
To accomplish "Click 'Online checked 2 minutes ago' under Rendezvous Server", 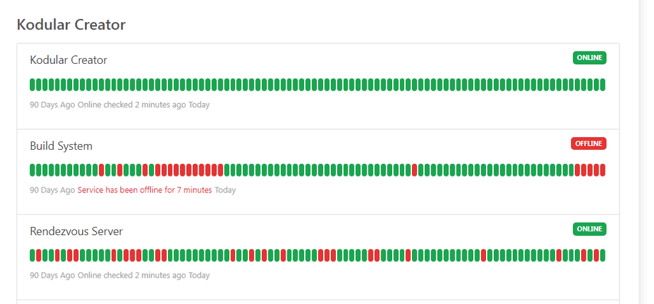I will click(x=132, y=275).
